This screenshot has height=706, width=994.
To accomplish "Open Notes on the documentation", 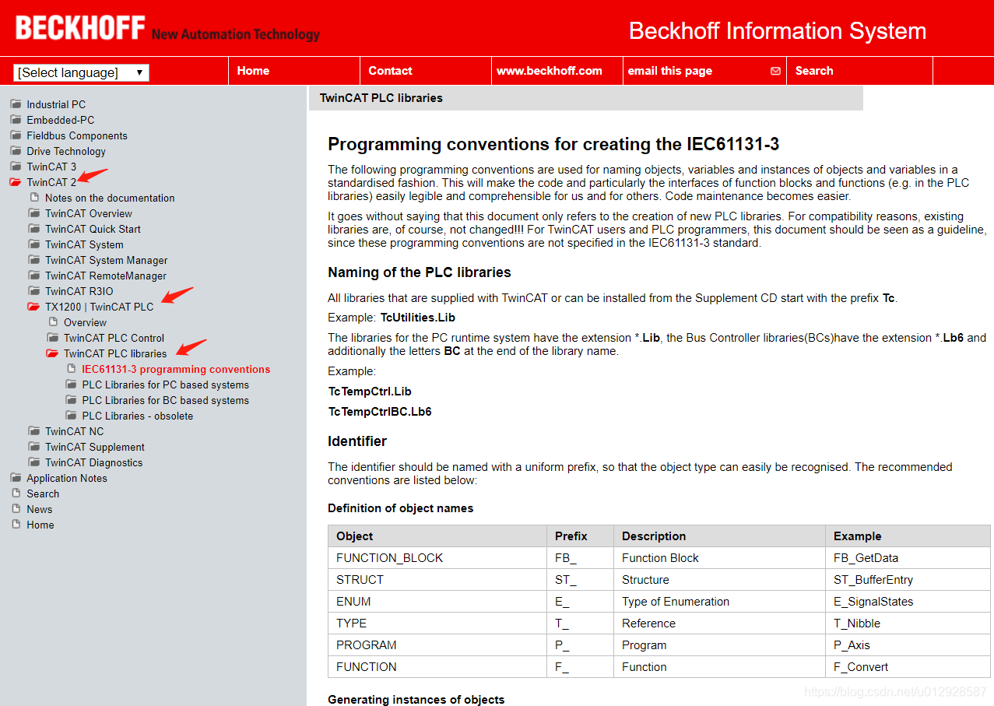I will coord(110,198).
